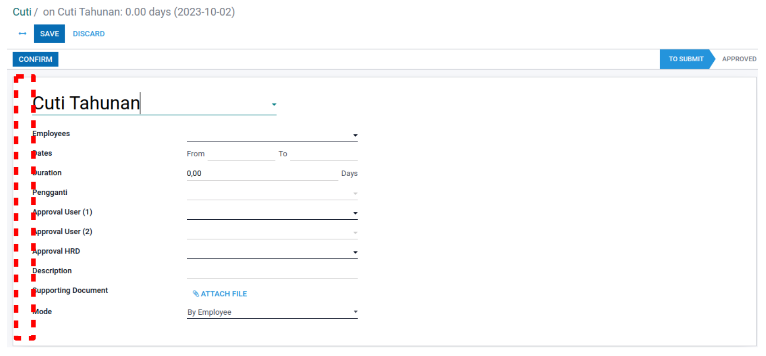The image size is (766, 356).
Task: Discard the form changes
Action: tap(89, 34)
